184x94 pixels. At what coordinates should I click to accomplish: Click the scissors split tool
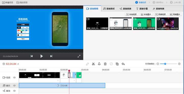pyautogui.click(x=93, y=64)
